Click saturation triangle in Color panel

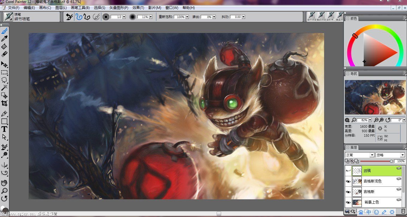click(x=378, y=51)
